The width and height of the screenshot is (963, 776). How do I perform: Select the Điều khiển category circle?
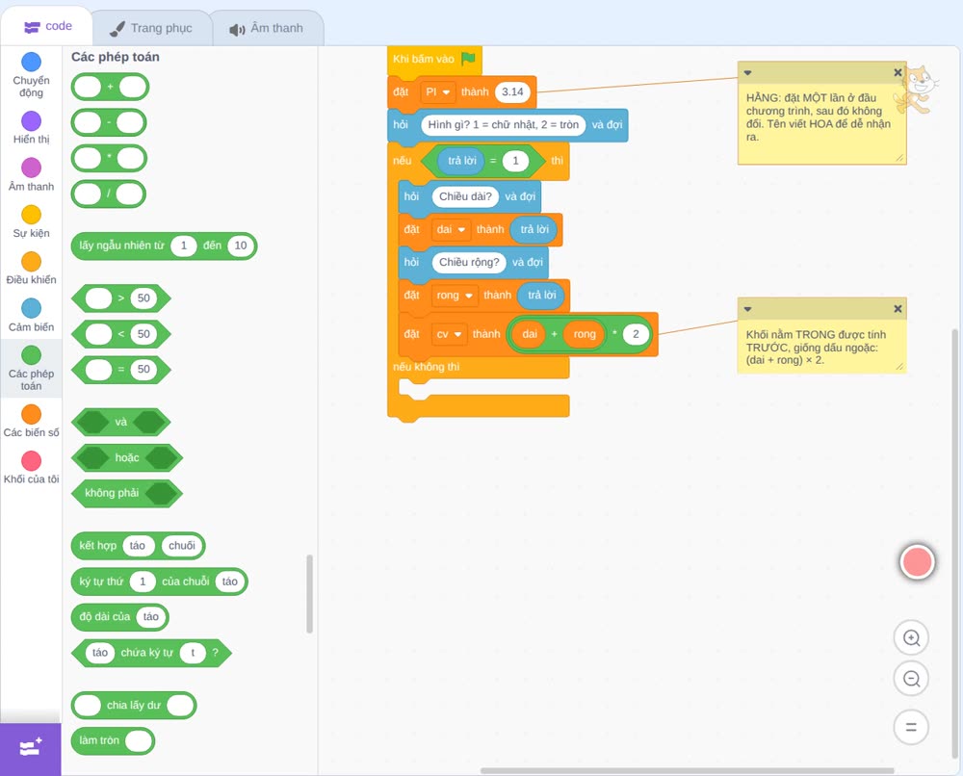coord(32,262)
